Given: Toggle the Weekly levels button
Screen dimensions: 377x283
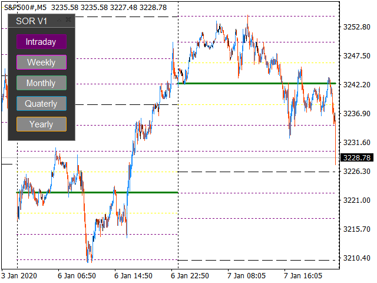Looking at the screenshot, I should point(41,62).
